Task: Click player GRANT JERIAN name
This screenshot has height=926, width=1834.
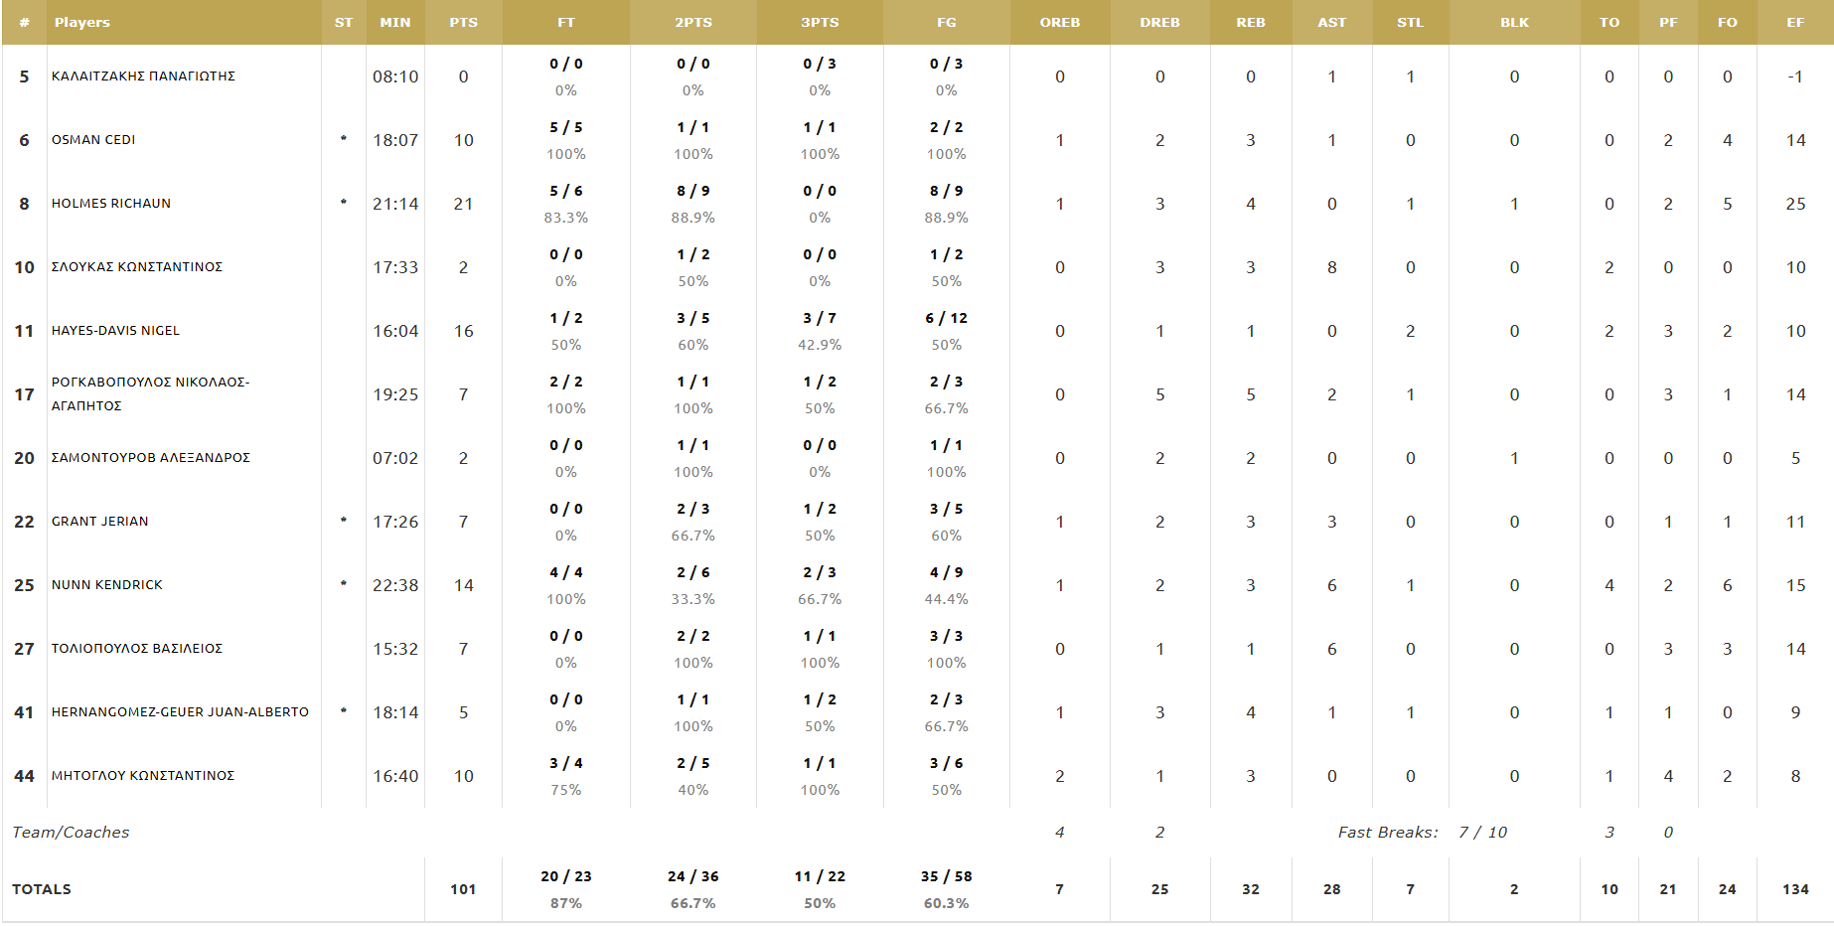Action: tap(100, 522)
